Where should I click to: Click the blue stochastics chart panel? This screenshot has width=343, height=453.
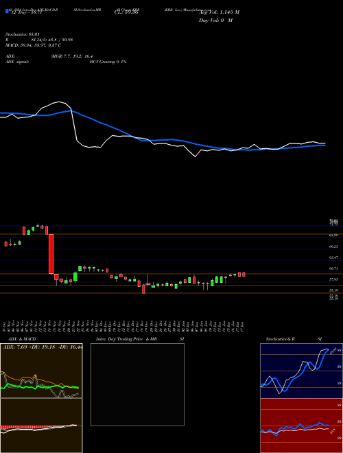301,371
